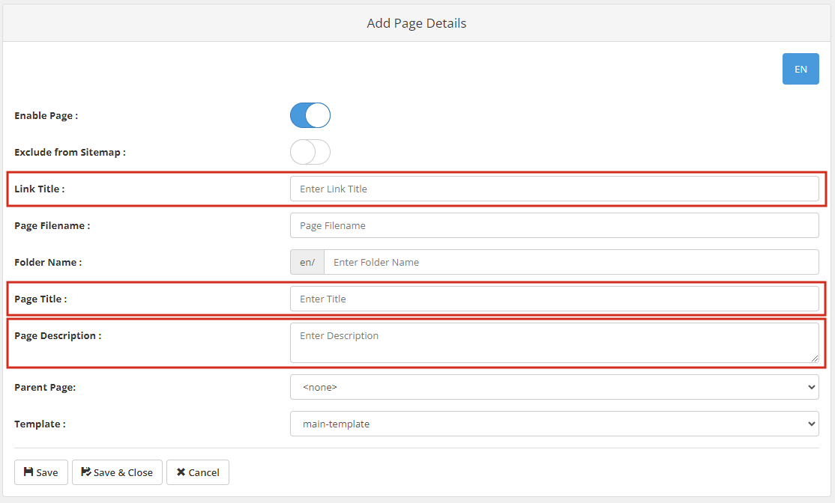Turn on Exclude from Sitemap
835x503 pixels.
tap(310, 152)
